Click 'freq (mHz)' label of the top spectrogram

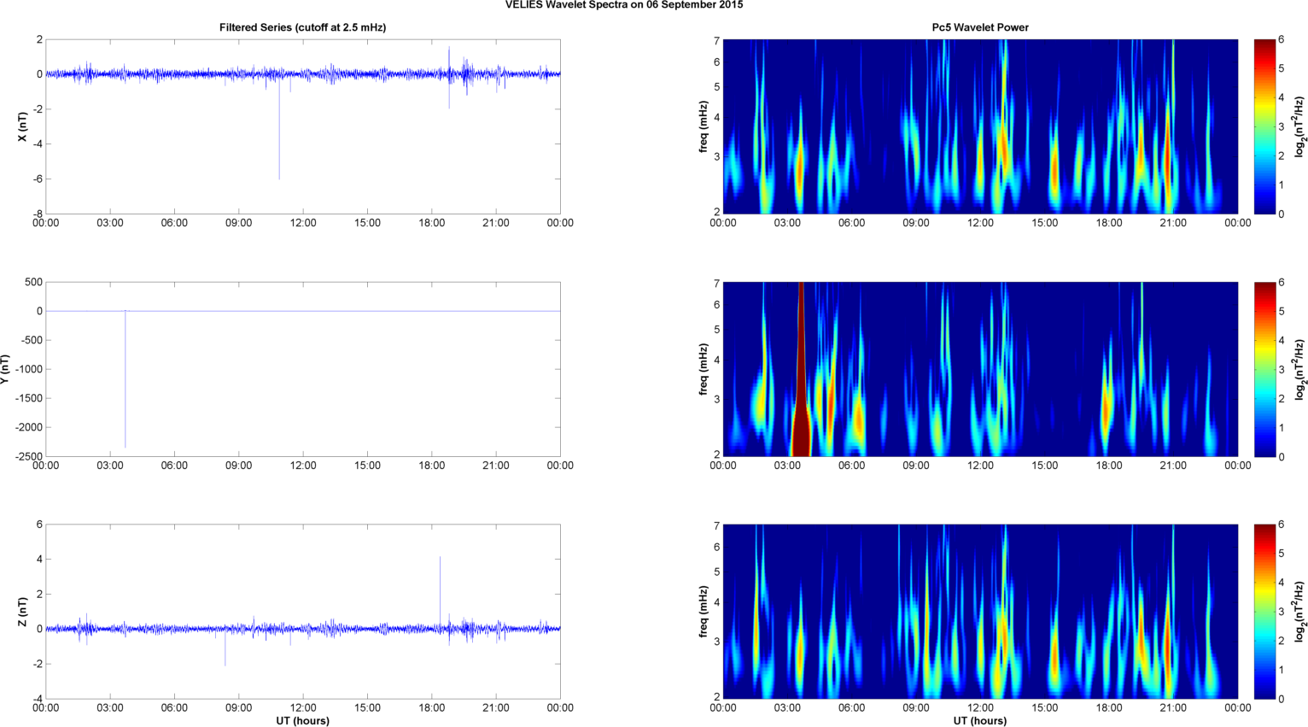coord(703,126)
